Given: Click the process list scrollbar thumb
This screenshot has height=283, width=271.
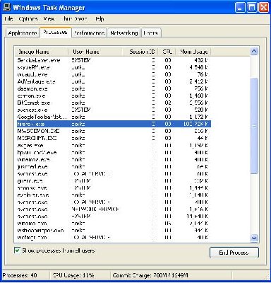Looking at the screenshot, I should point(254,126).
